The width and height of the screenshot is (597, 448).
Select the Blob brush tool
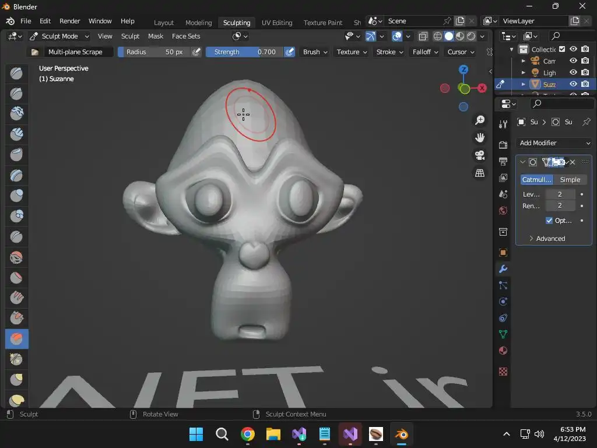(16, 216)
